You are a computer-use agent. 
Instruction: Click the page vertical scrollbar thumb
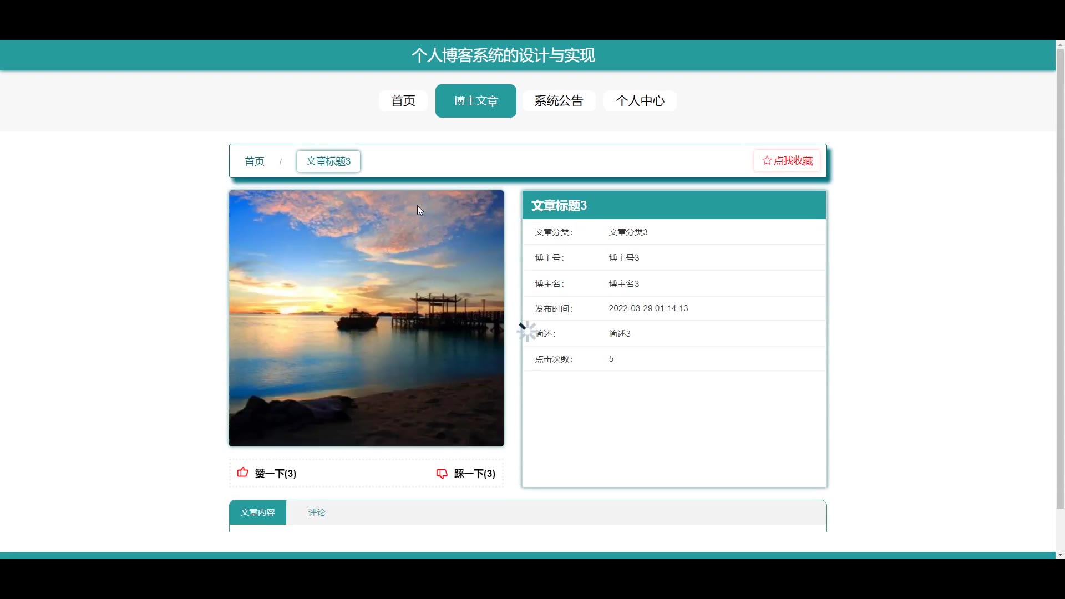pos(1060,279)
